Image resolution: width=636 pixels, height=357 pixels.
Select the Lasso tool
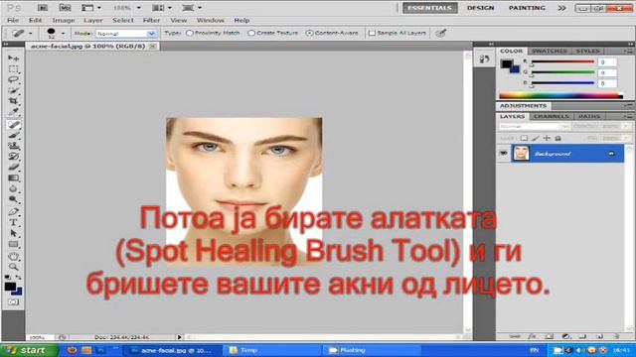(13, 79)
